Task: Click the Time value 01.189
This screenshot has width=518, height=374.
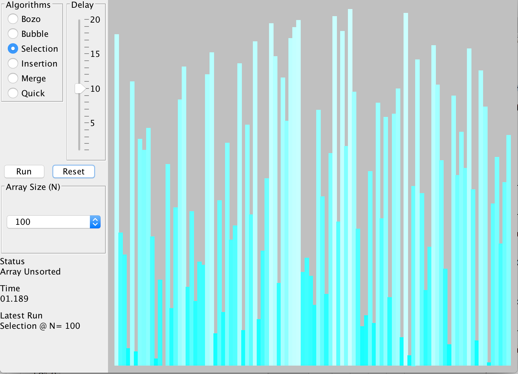Action: click(15, 299)
